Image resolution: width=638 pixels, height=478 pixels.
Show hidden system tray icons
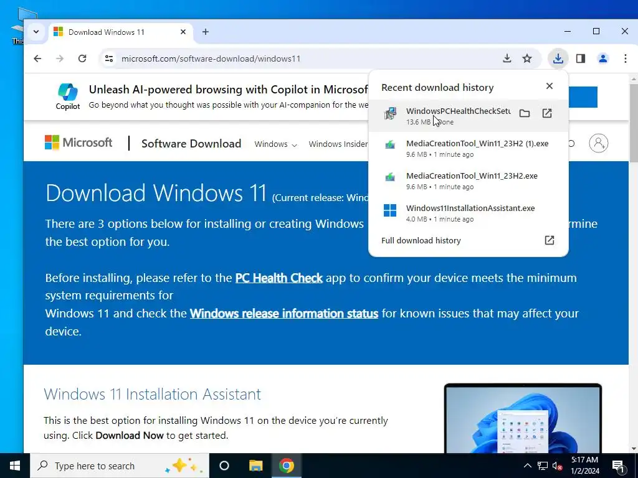pyautogui.click(x=527, y=466)
